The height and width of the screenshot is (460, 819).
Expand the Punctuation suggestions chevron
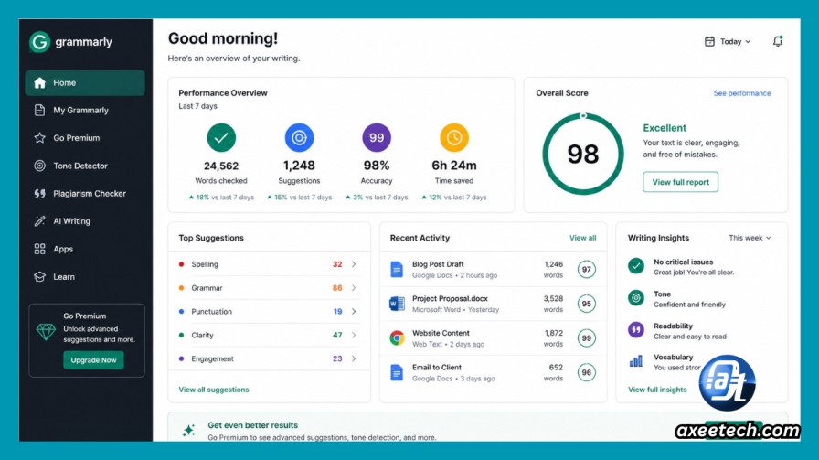point(354,312)
